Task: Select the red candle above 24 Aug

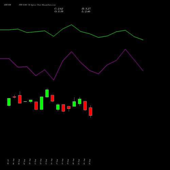Action: [x=85, y=105]
